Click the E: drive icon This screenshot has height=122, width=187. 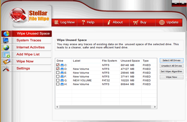pos(62,73)
